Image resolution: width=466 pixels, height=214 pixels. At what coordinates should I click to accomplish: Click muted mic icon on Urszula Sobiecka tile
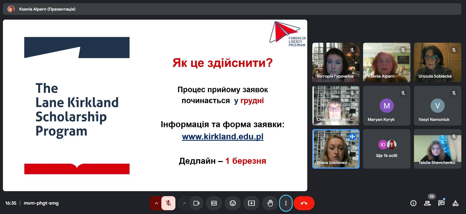click(x=454, y=50)
